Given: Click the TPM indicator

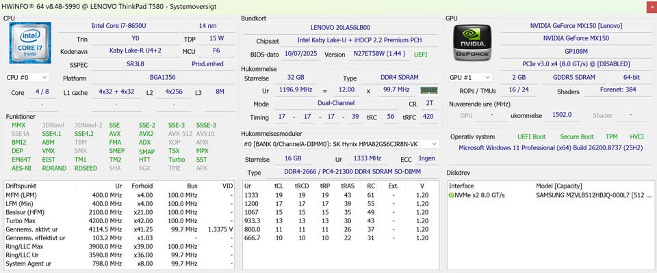Looking at the screenshot, I should (x=611, y=136).
